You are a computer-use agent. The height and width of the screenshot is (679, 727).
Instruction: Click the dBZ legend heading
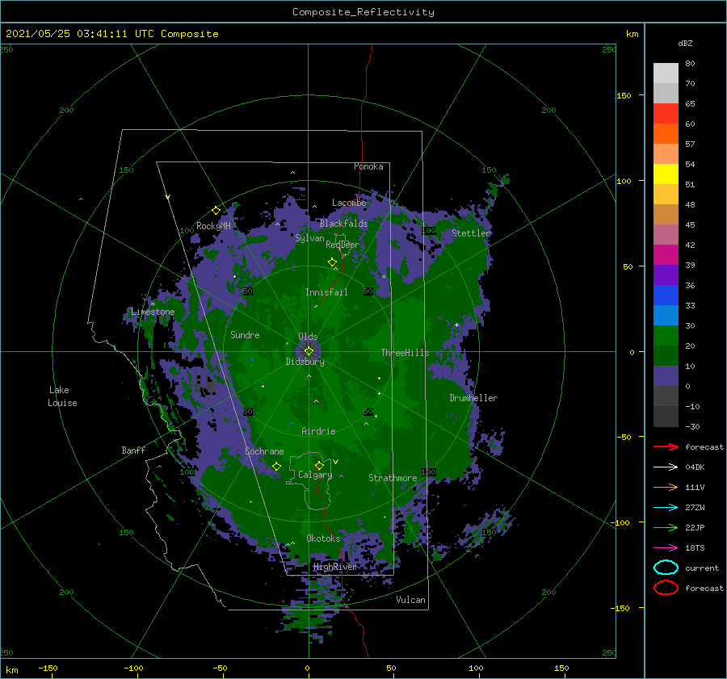click(685, 44)
